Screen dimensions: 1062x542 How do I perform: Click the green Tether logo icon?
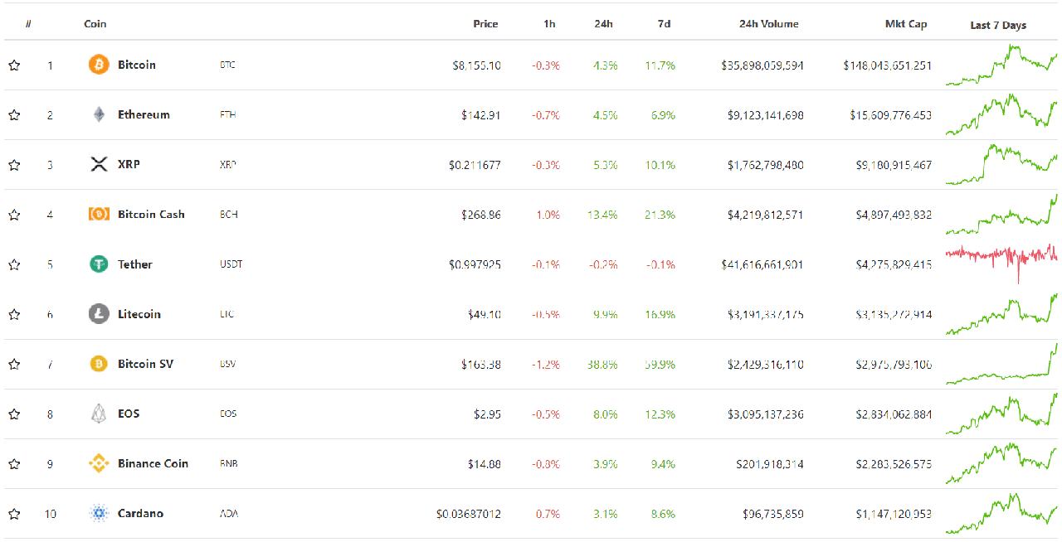pyautogui.click(x=99, y=264)
